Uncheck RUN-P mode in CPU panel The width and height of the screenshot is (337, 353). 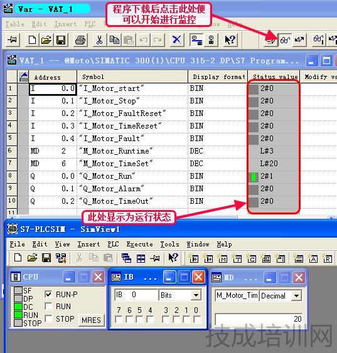[x=48, y=294]
